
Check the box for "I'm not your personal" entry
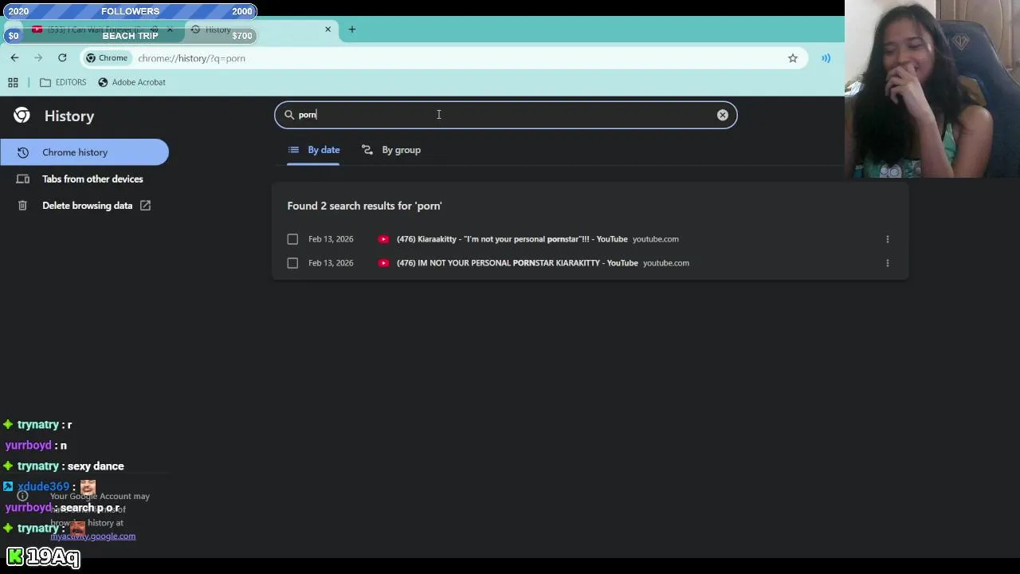(292, 239)
